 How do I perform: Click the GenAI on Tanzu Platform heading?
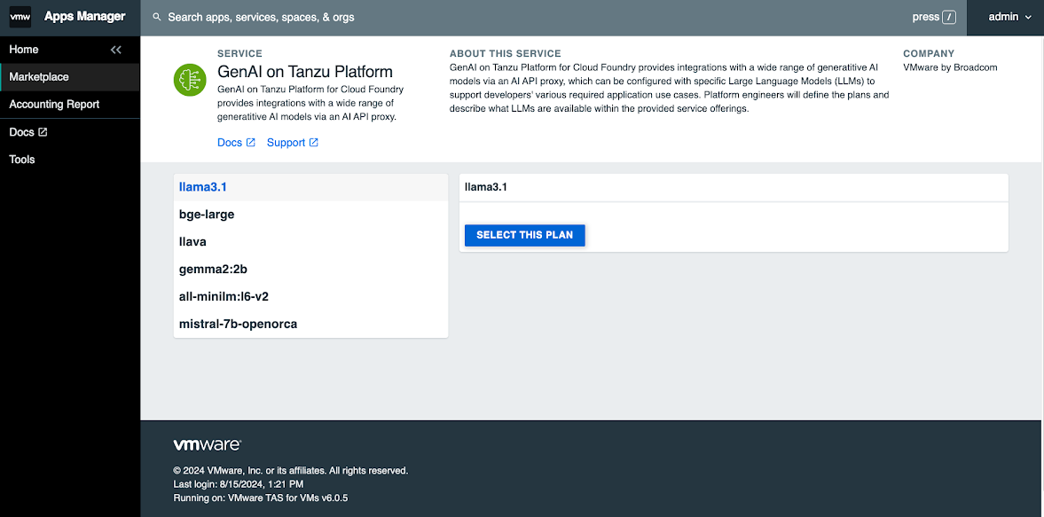tap(305, 72)
